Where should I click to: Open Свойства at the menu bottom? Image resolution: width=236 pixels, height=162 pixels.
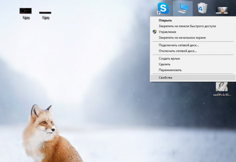tap(165, 77)
